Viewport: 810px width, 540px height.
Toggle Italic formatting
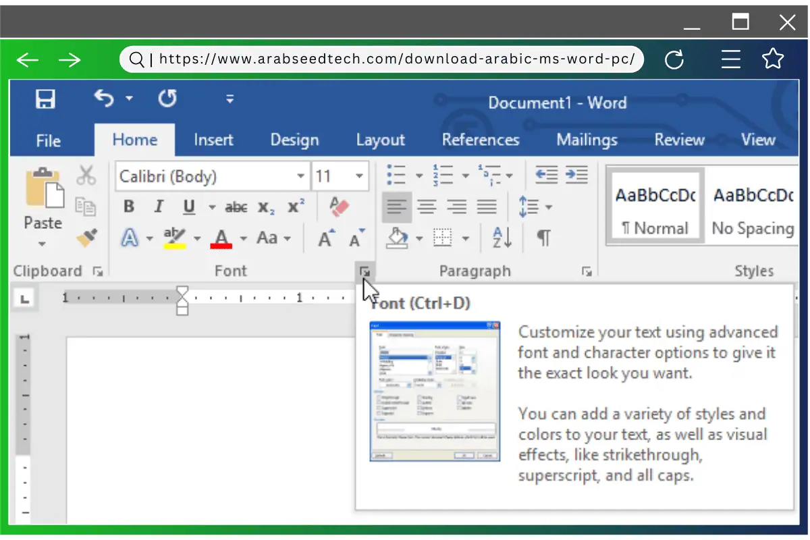click(x=159, y=207)
